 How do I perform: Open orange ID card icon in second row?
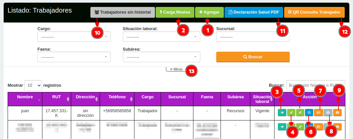(x=318, y=127)
